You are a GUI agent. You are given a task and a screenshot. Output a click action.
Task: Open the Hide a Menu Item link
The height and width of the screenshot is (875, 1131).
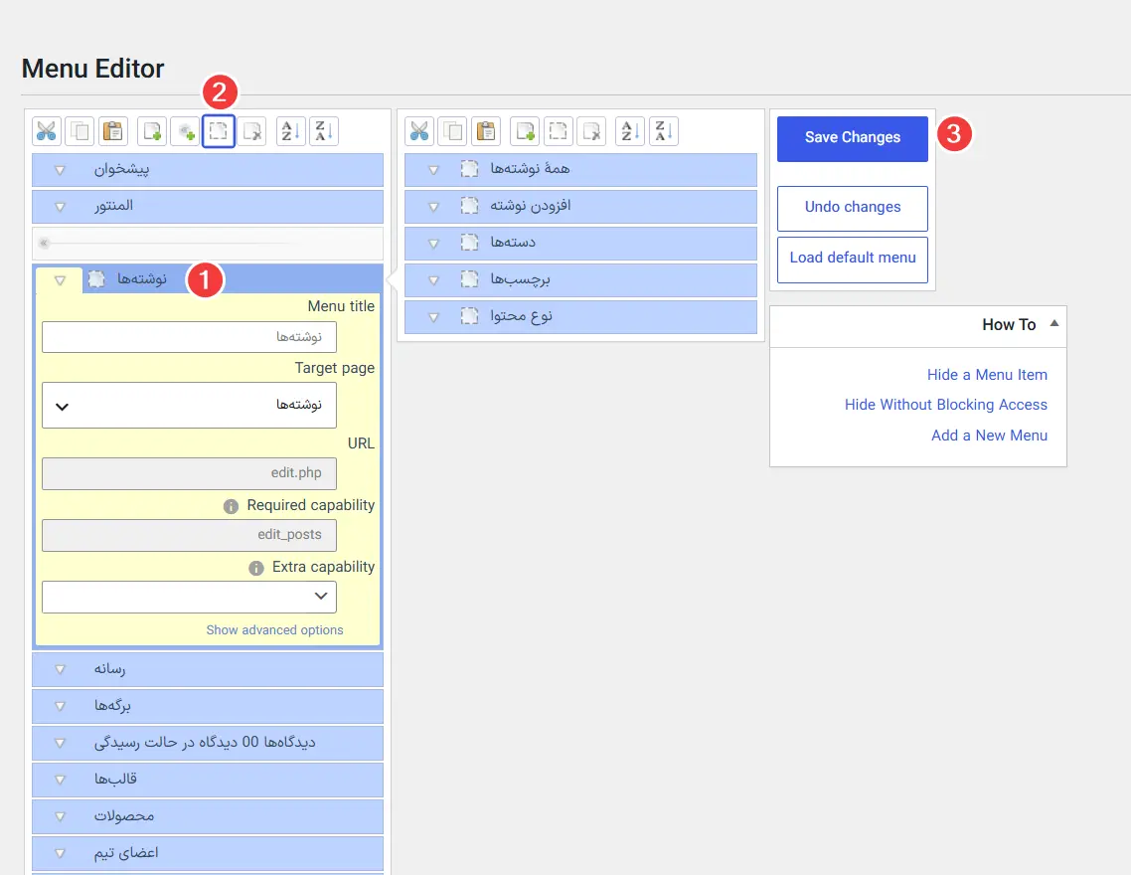[x=987, y=375]
